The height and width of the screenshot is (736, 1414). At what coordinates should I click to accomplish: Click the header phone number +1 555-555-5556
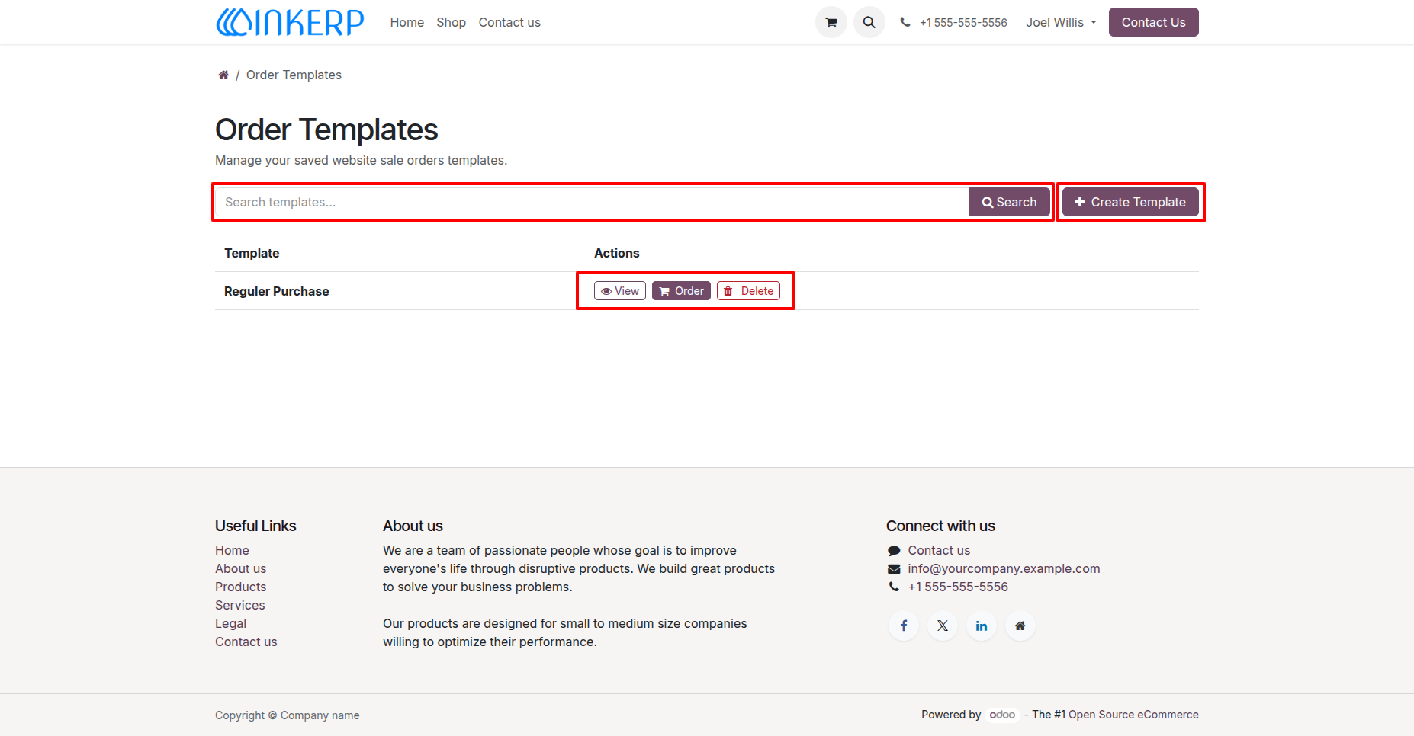click(x=963, y=23)
